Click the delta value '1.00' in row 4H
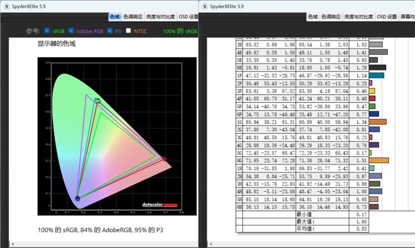 coord(361,191)
